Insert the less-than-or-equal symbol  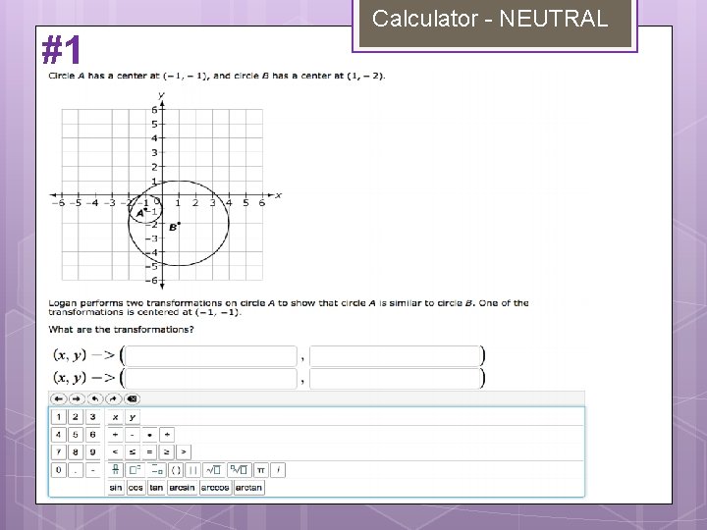[133, 452]
